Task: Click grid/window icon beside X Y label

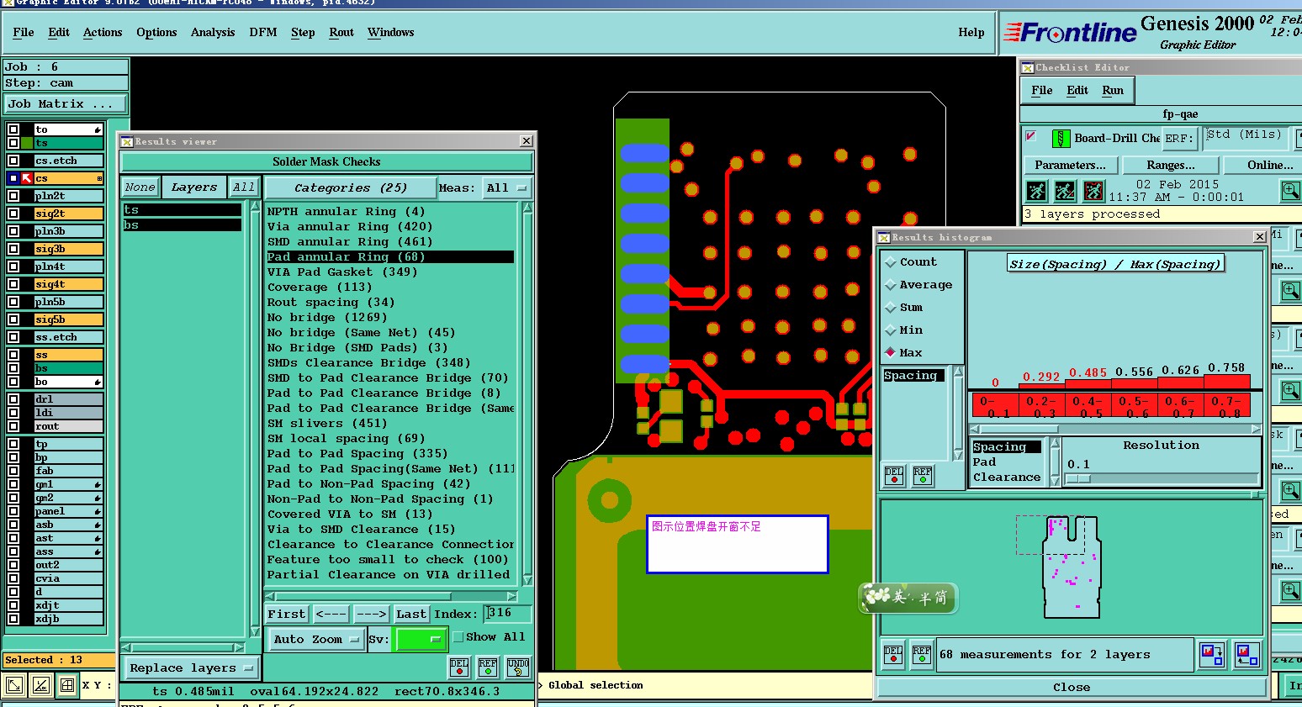Action: (x=67, y=685)
